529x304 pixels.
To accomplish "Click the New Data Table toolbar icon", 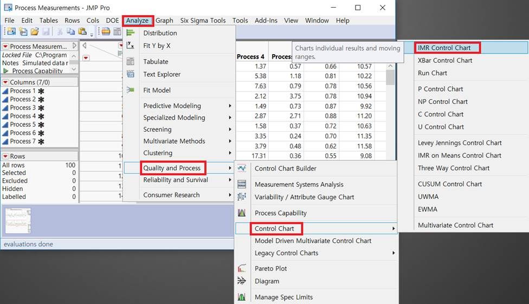I will coord(23,32).
